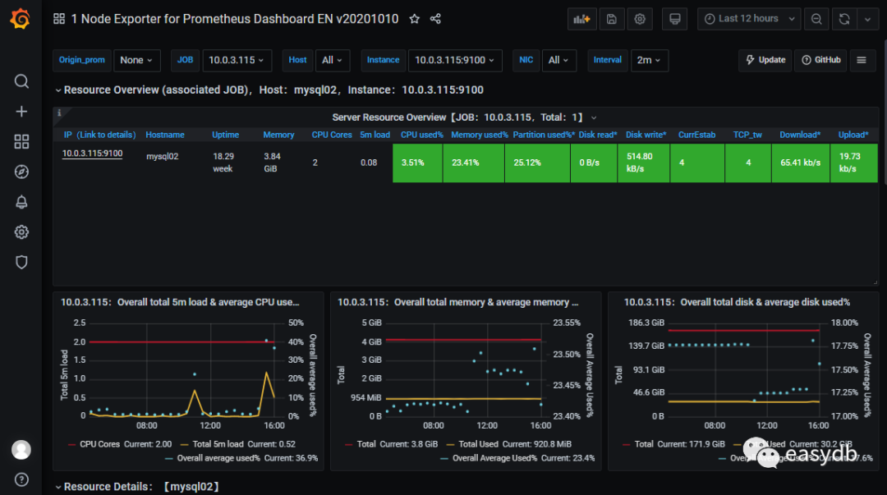Click the Grafana logo home icon

(x=21, y=19)
